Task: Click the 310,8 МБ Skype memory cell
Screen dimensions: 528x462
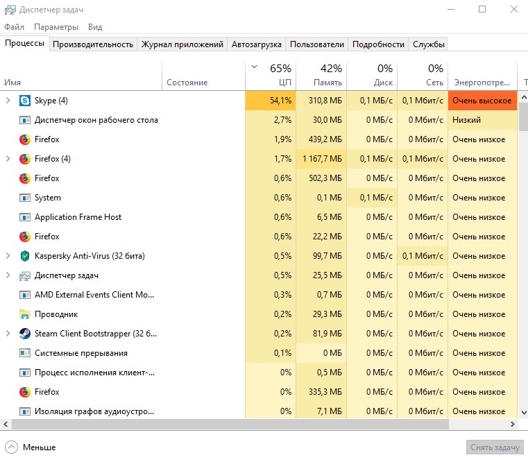Action: tap(321, 101)
